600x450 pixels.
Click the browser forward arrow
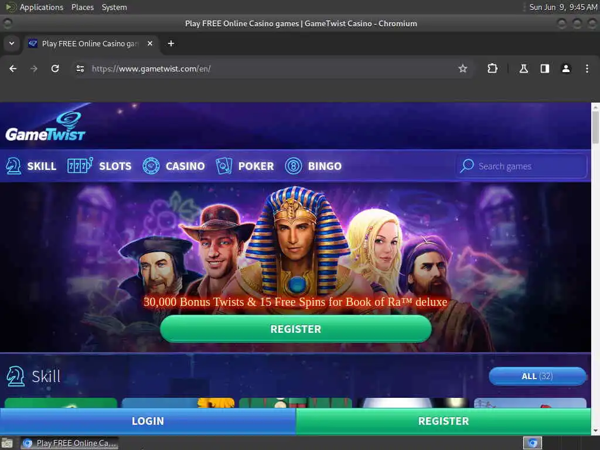34,69
